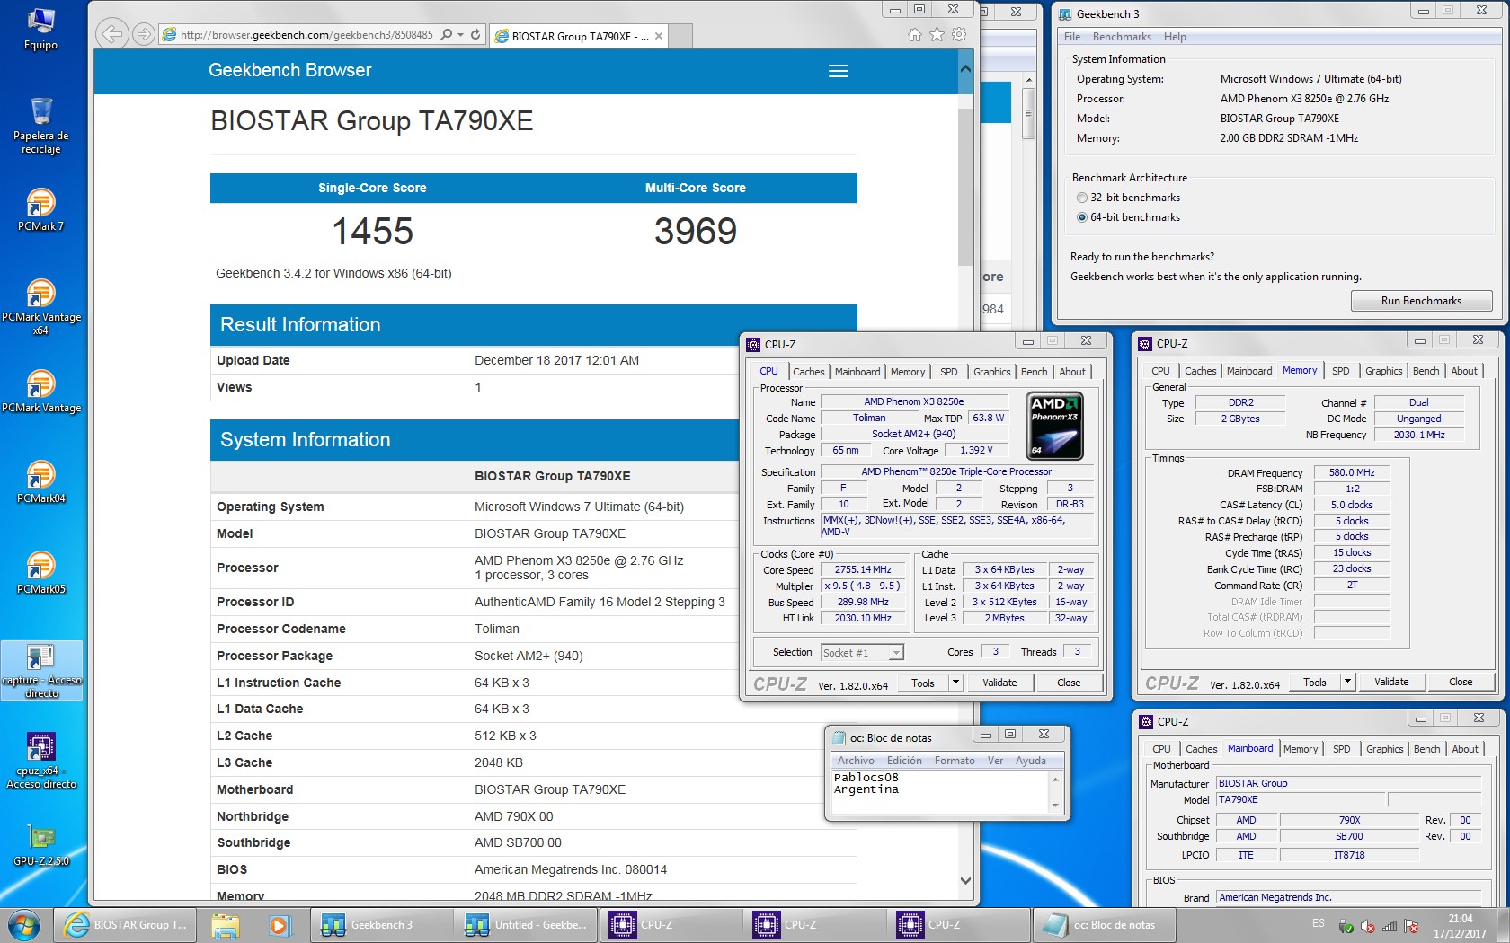Screen dimensions: 1510x943
Task: Switch to Memory tab in CPU-Z Mainboard window
Action: tap(1301, 749)
